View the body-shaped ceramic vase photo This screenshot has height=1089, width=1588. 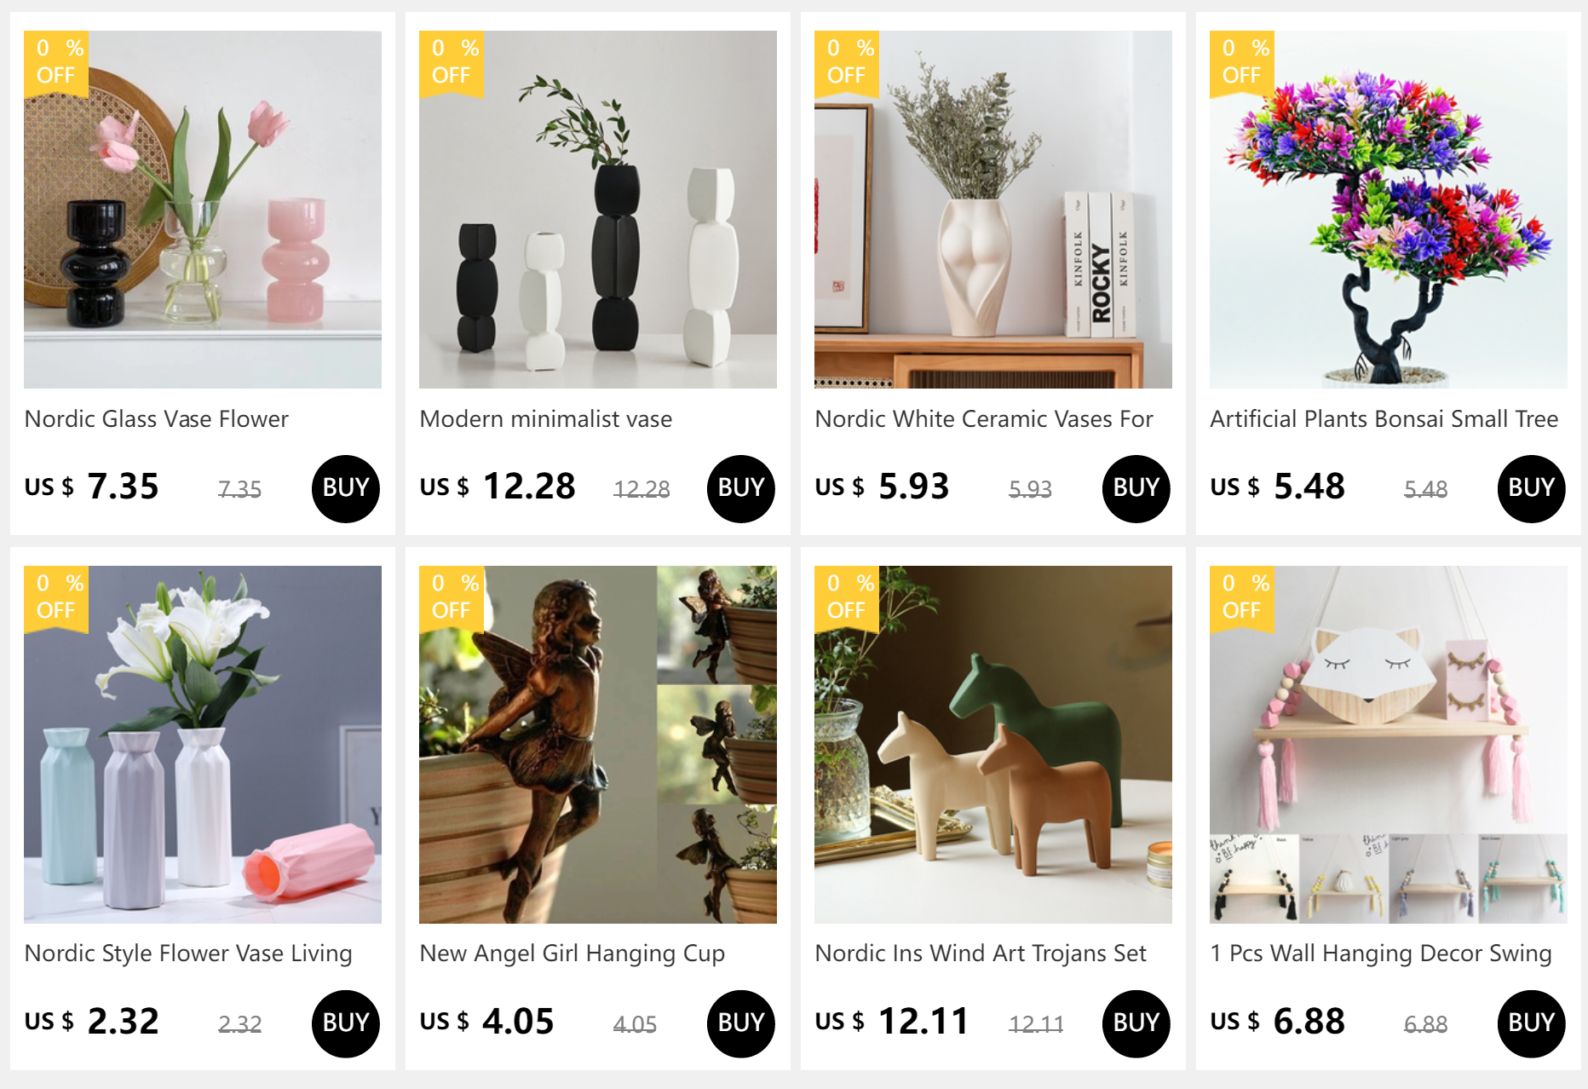[993, 210]
